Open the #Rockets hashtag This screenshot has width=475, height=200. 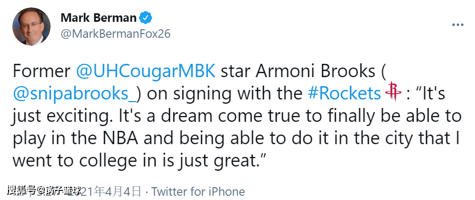click(x=344, y=94)
